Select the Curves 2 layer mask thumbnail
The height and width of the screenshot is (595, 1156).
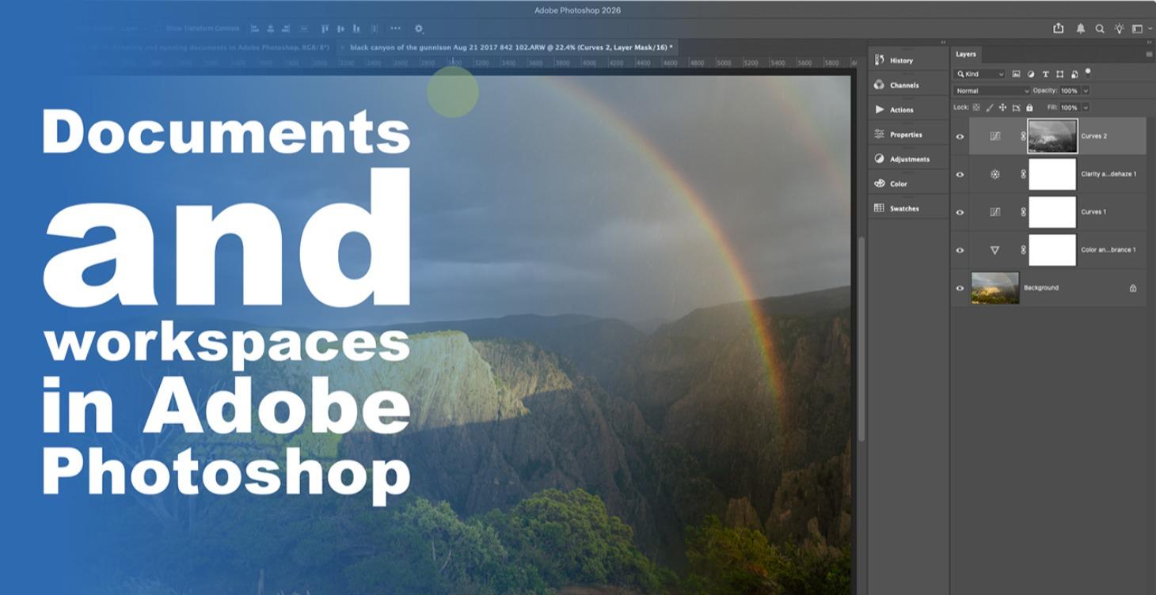1052,136
